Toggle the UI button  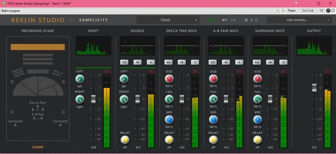321,10
